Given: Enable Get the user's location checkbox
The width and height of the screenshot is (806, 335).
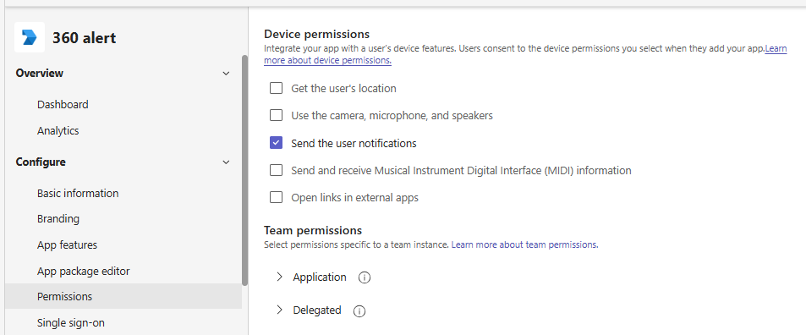Looking at the screenshot, I should pyautogui.click(x=276, y=88).
